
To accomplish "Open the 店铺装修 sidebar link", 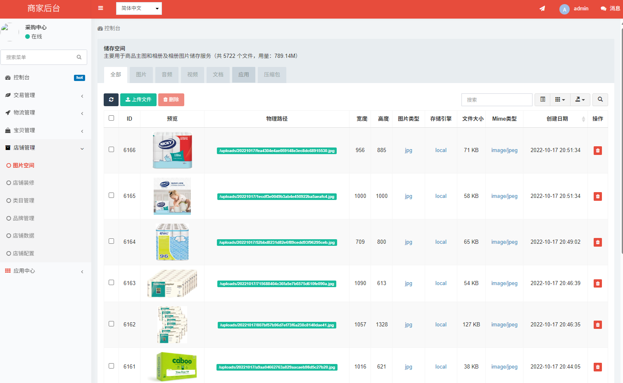I will 24,183.
